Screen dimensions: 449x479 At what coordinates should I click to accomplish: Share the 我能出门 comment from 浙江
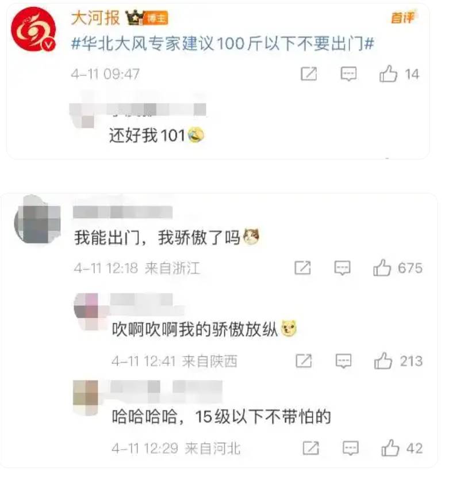click(302, 268)
